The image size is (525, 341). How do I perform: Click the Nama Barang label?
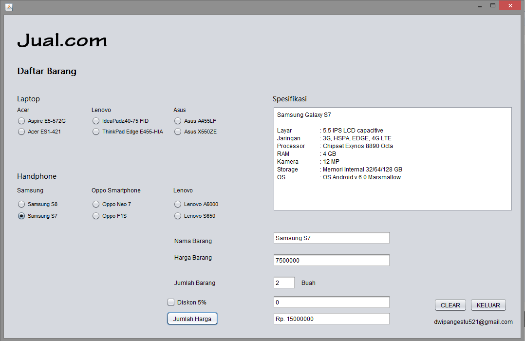193,241
